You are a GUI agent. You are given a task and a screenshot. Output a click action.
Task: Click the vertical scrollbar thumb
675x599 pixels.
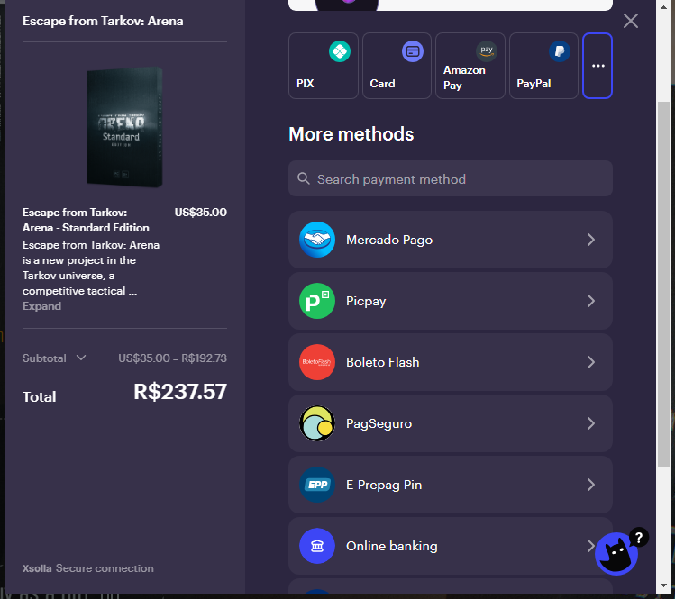click(663, 284)
